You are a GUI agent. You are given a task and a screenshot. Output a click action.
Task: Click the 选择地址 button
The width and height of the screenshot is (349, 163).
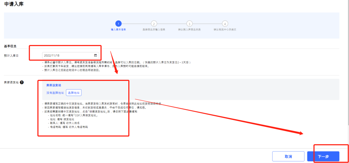click(x=74, y=93)
